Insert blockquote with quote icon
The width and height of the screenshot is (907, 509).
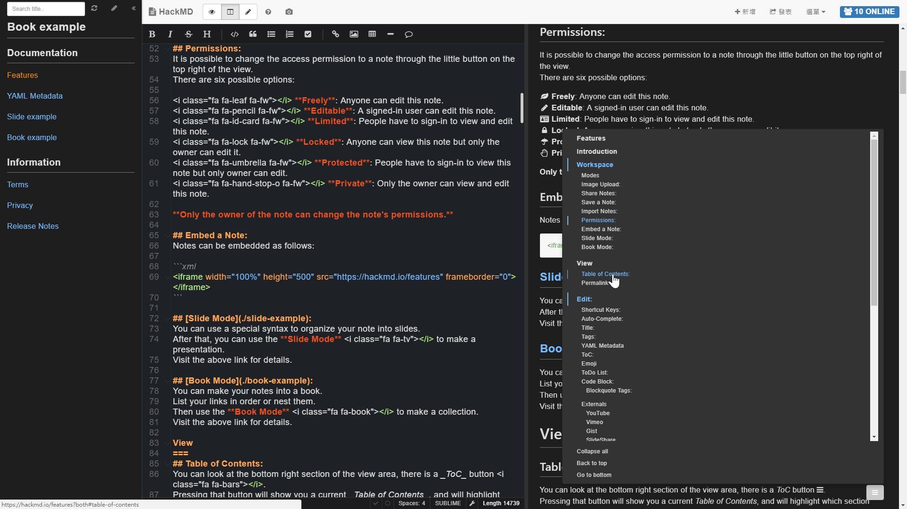pos(253,34)
